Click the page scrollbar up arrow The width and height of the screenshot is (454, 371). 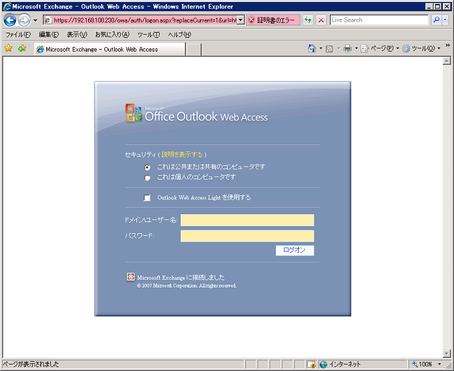click(447, 61)
